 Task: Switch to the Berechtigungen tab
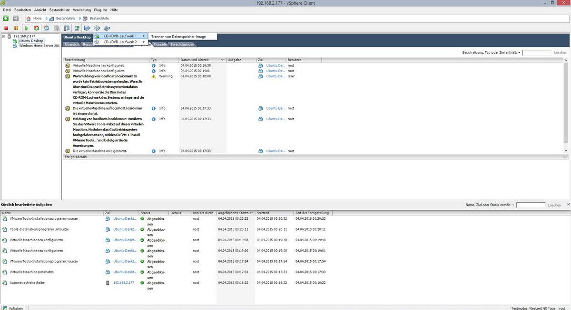click(183, 45)
